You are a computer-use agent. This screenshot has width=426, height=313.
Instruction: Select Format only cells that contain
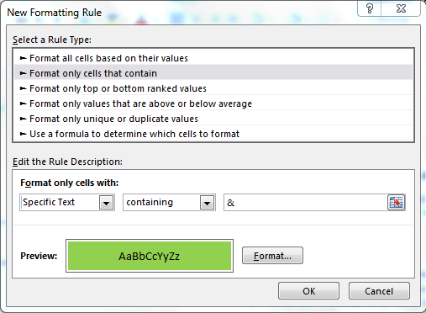(213, 73)
